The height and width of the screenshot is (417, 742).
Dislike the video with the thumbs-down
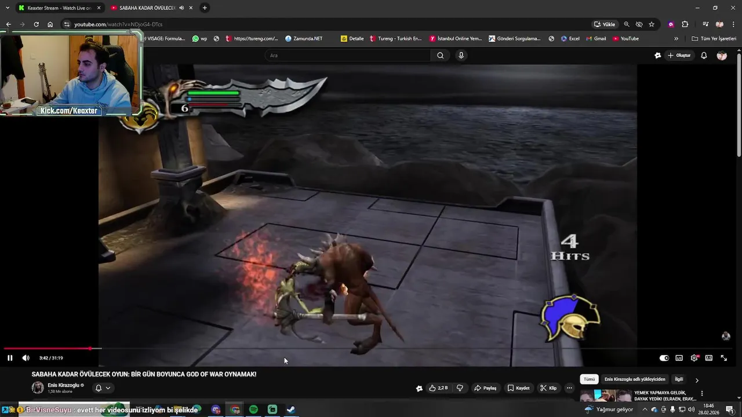(460, 388)
